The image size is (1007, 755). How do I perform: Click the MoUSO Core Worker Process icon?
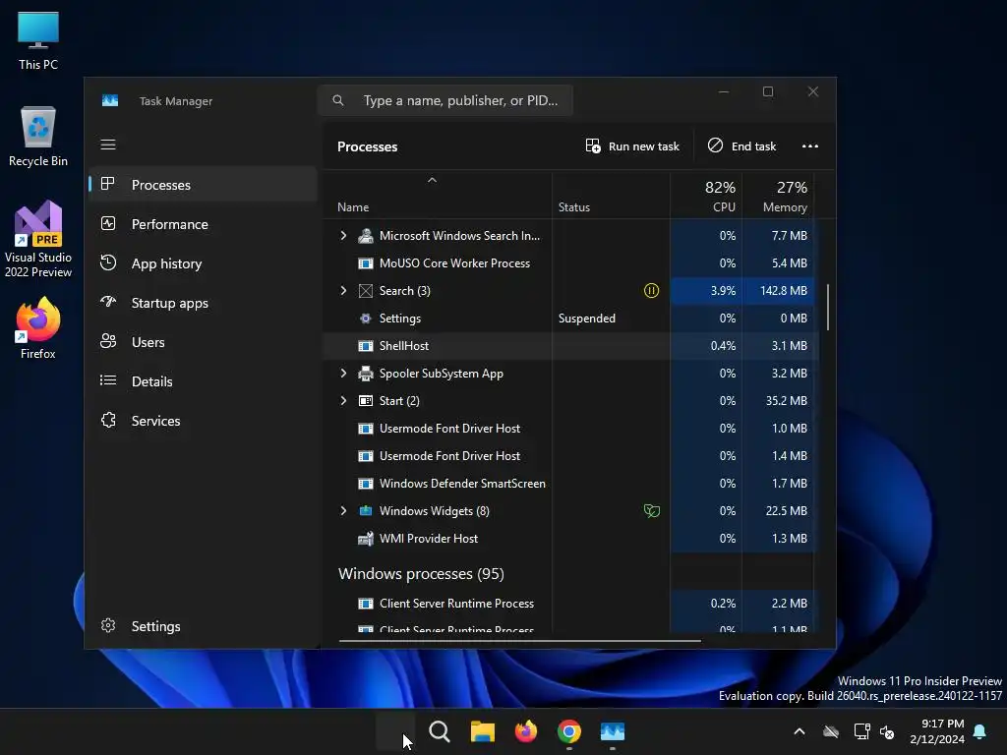(x=366, y=263)
